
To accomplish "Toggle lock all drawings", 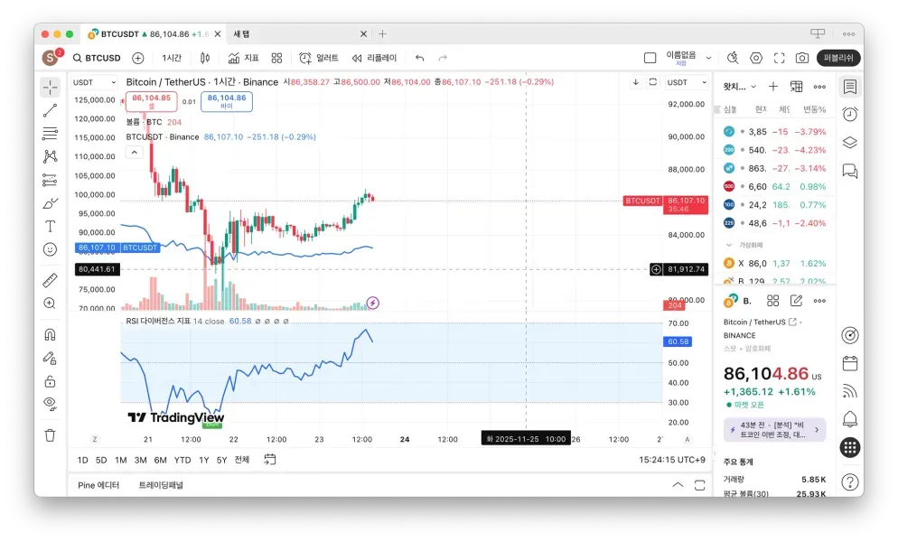I will tap(51, 381).
